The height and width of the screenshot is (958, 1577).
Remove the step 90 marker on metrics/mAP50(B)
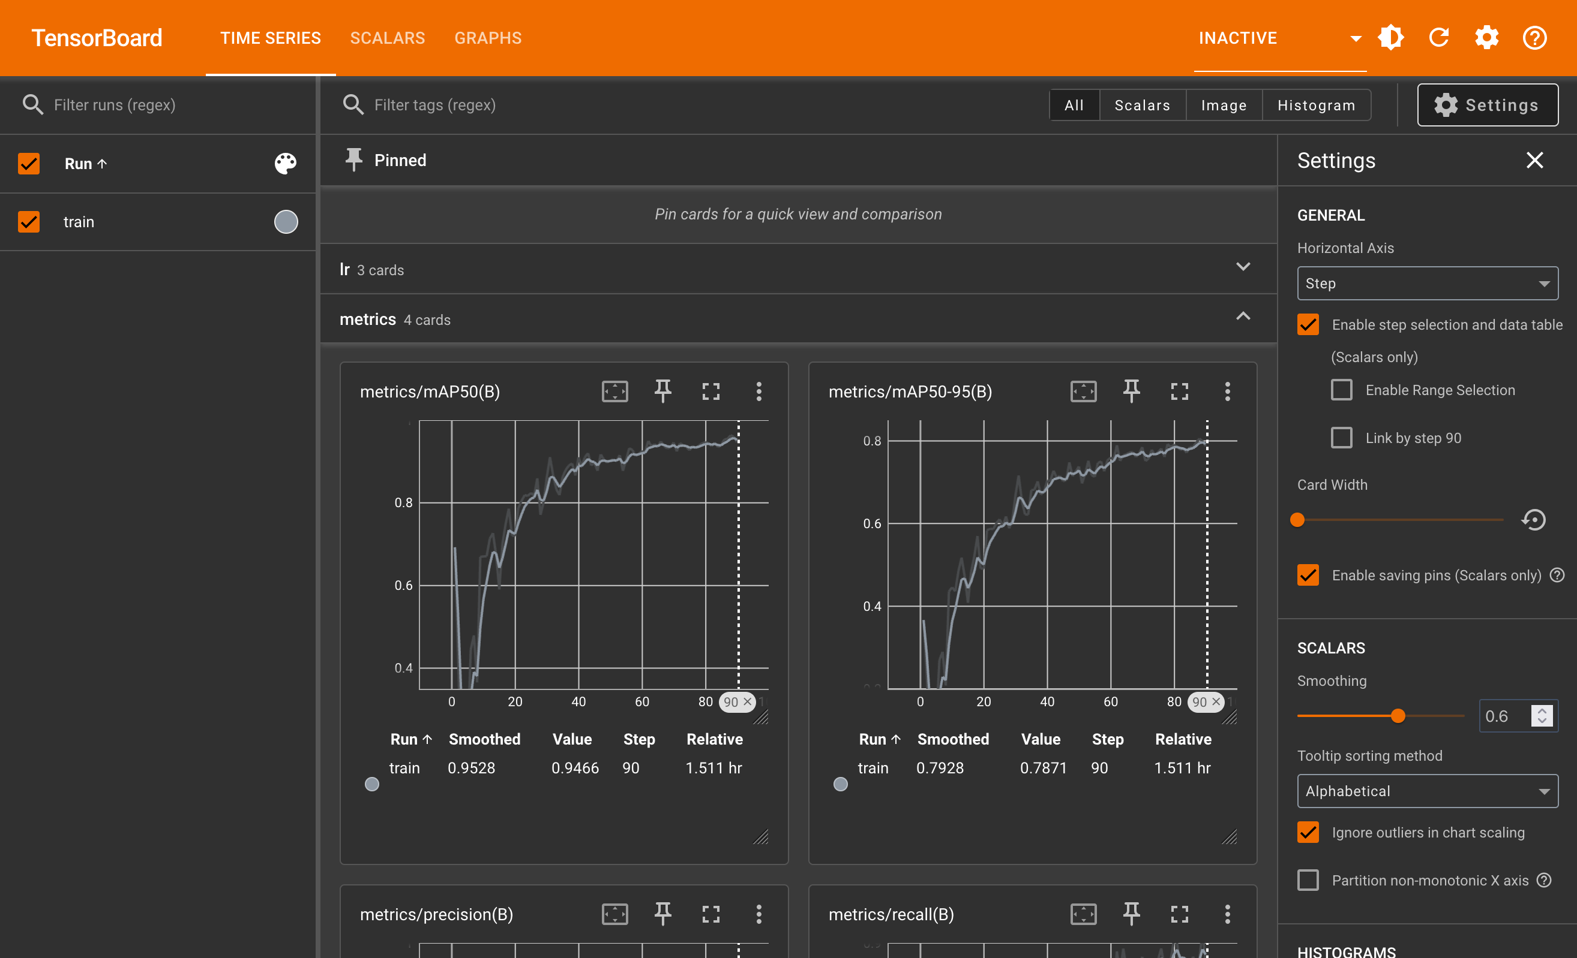pos(748,701)
